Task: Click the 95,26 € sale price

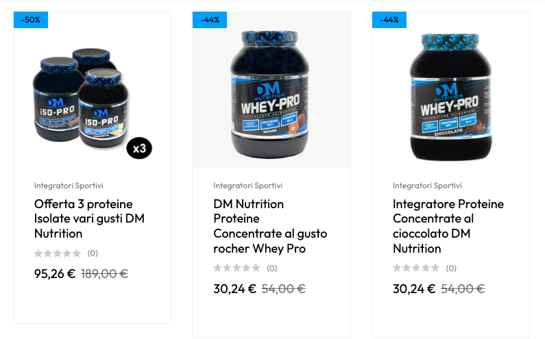Action: [x=55, y=274]
